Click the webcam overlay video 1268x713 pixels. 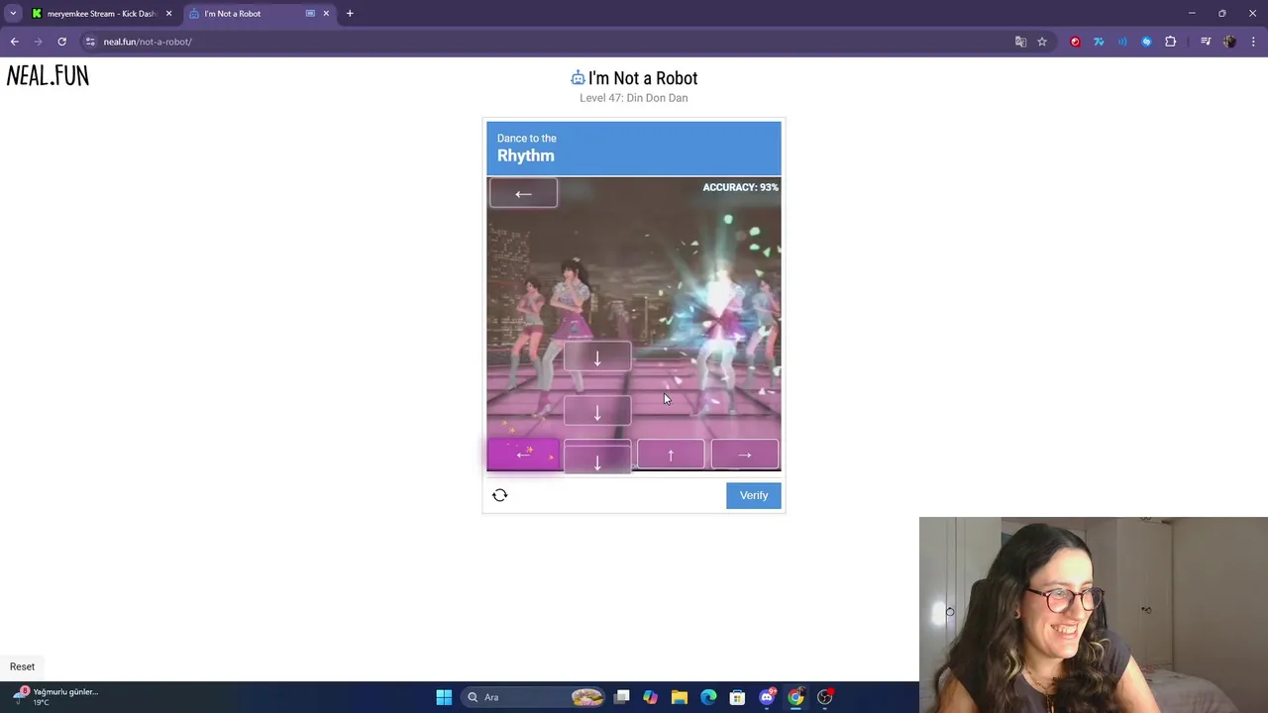pos(1094,615)
